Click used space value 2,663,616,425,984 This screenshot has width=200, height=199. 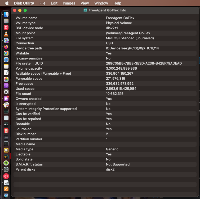click(x=121, y=89)
